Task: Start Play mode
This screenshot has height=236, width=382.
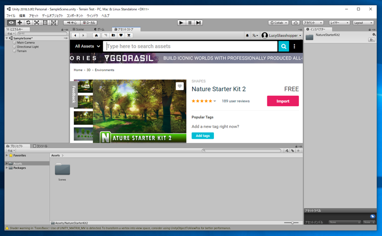Action: pyautogui.click(x=181, y=22)
